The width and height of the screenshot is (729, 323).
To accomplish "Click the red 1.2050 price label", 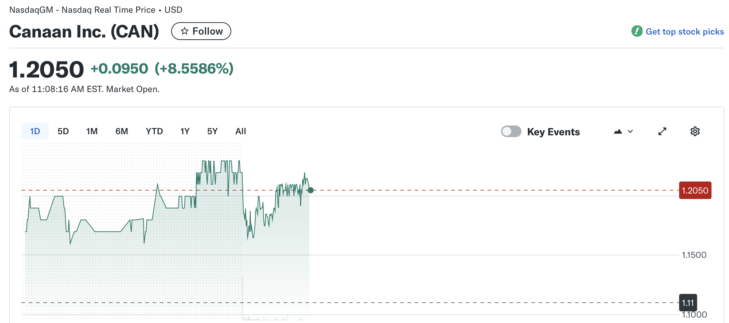I will click(695, 190).
